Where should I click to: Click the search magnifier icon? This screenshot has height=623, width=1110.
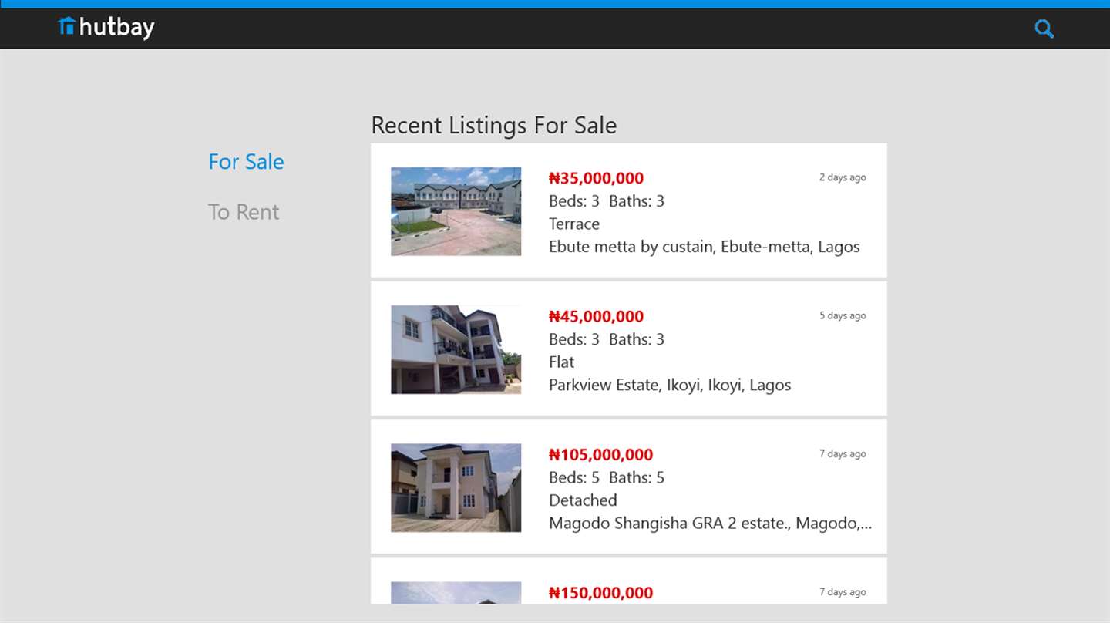click(x=1044, y=29)
